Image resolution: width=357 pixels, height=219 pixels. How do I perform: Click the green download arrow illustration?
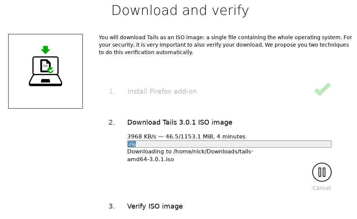point(45,50)
